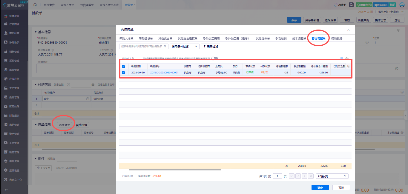This screenshot has width=408, height=194.
Task: Click the 确定 button
Action: pyautogui.click(x=320, y=187)
